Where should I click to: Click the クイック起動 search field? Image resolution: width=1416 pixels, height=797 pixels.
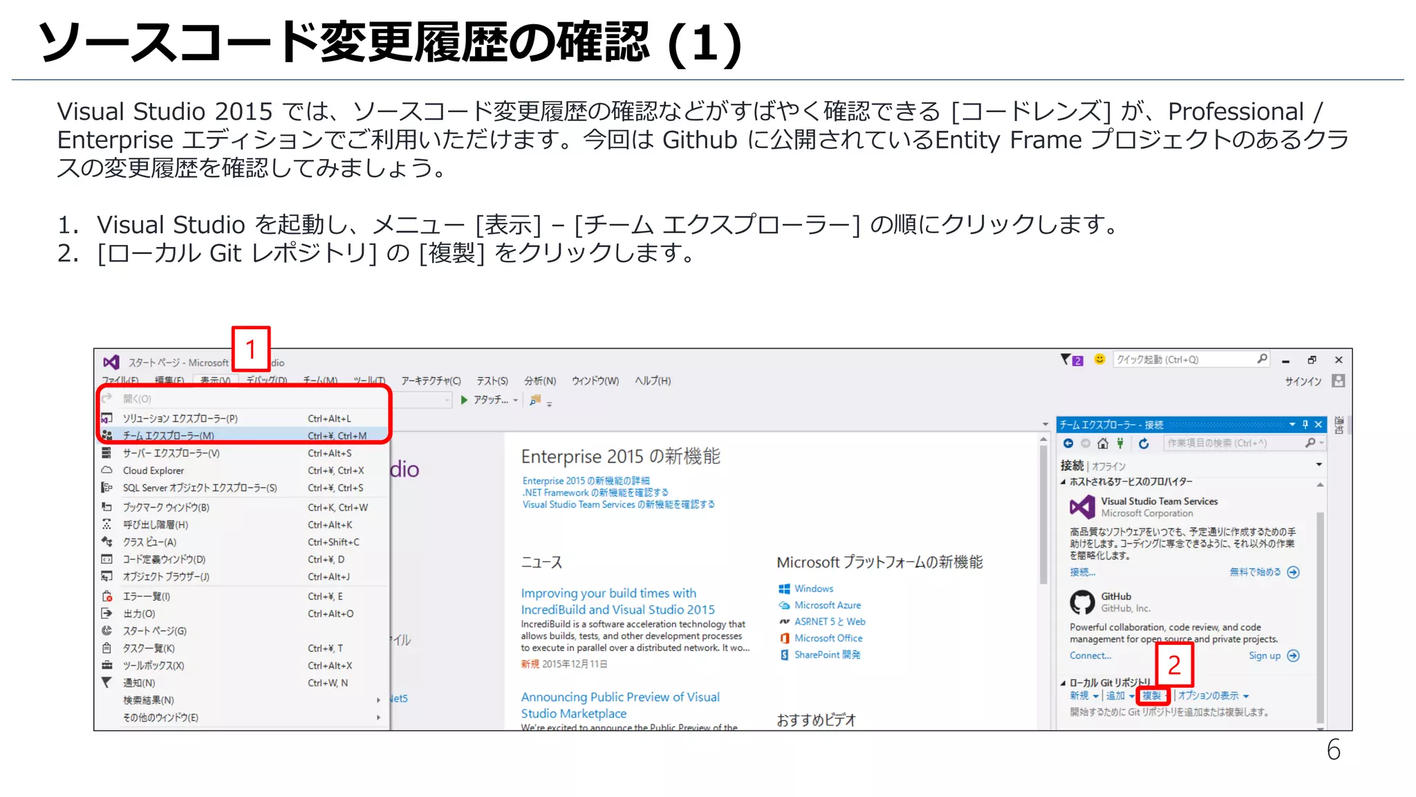click(x=1193, y=359)
